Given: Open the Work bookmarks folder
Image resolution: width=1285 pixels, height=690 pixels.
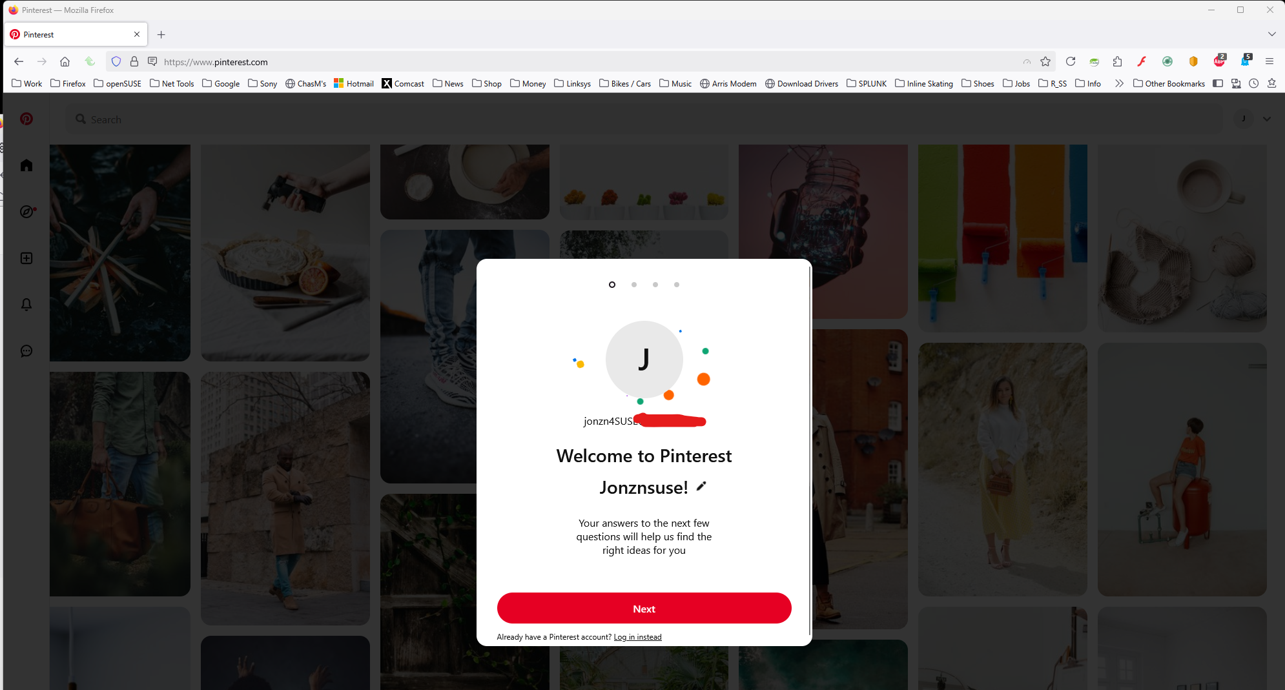Looking at the screenshot, I should (27, 84).
